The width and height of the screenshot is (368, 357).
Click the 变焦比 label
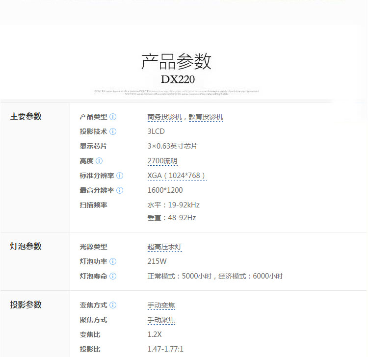click(x=90, y=334)
